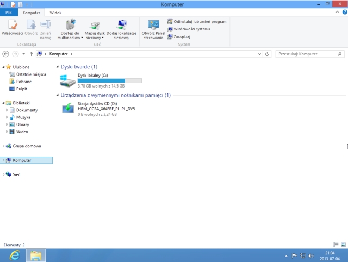
Task: Click the Przeszukaj: Komputer search field
Action: [307, 54]
